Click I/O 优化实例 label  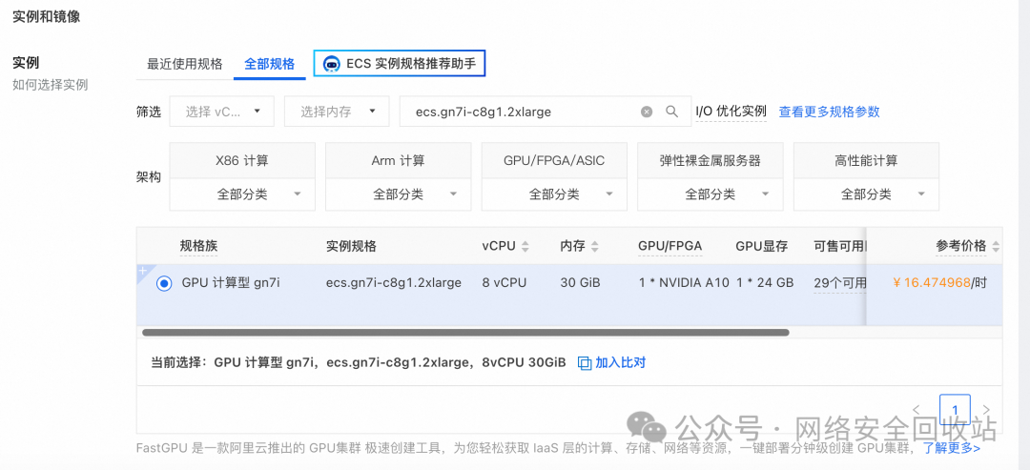click(731, 112)
